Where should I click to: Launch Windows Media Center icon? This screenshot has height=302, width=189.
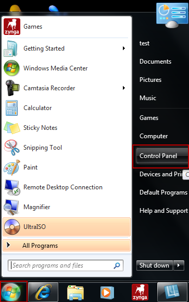pyautogui.click(x=11, y=68)
